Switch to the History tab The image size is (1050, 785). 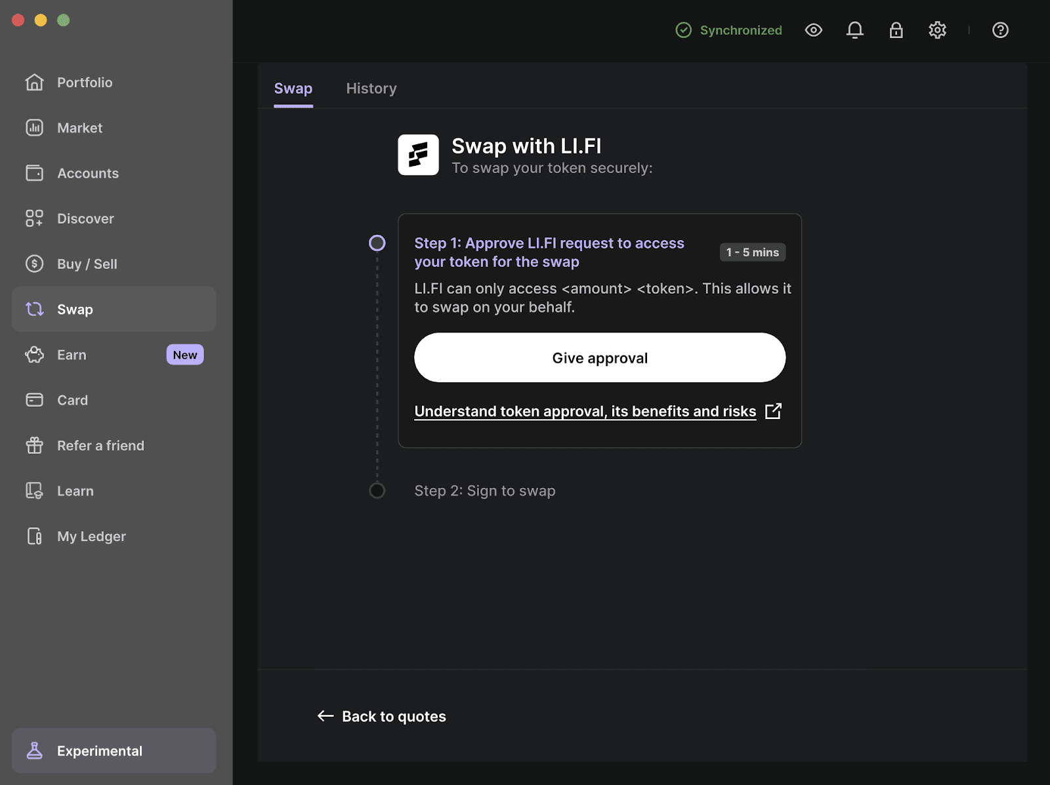[371, 89]
